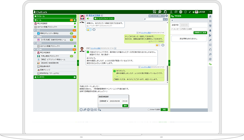Screen dimensions: 244x140
Task: Open the room settings gear icon
Action: (x=167, y=16)
